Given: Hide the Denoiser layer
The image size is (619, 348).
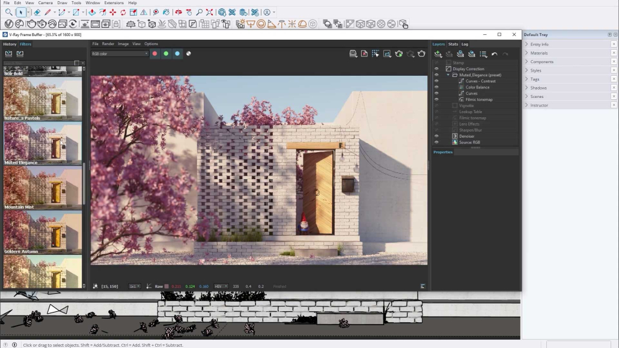Looking at the screenshot, I should click(436, 136).
